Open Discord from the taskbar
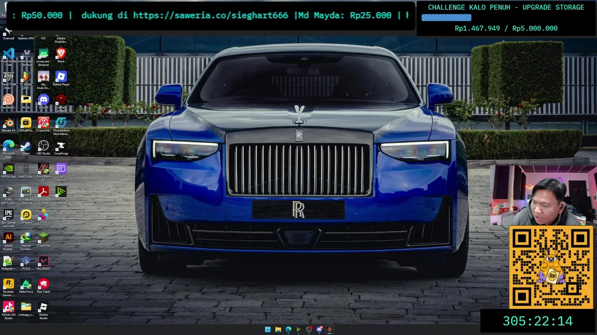The image size is (597, 335). pyautogui.click(x=319, y=329)
